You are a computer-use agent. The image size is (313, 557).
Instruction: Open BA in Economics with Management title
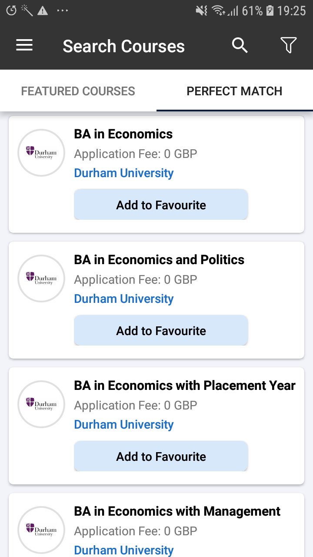(x=177, y=511)
